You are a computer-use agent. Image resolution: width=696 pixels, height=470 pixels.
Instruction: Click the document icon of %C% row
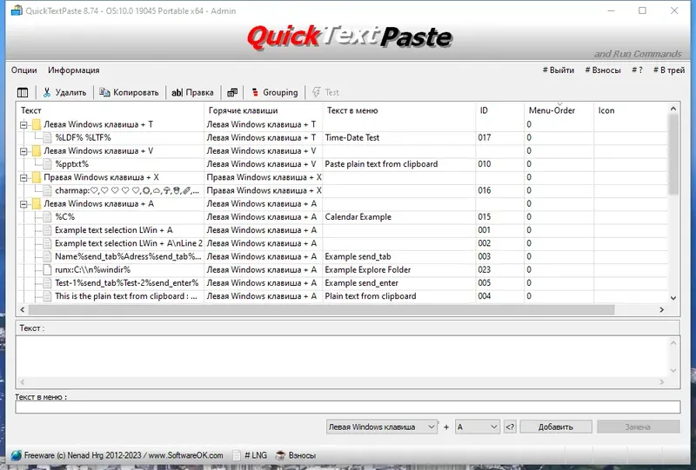[47, 217]
